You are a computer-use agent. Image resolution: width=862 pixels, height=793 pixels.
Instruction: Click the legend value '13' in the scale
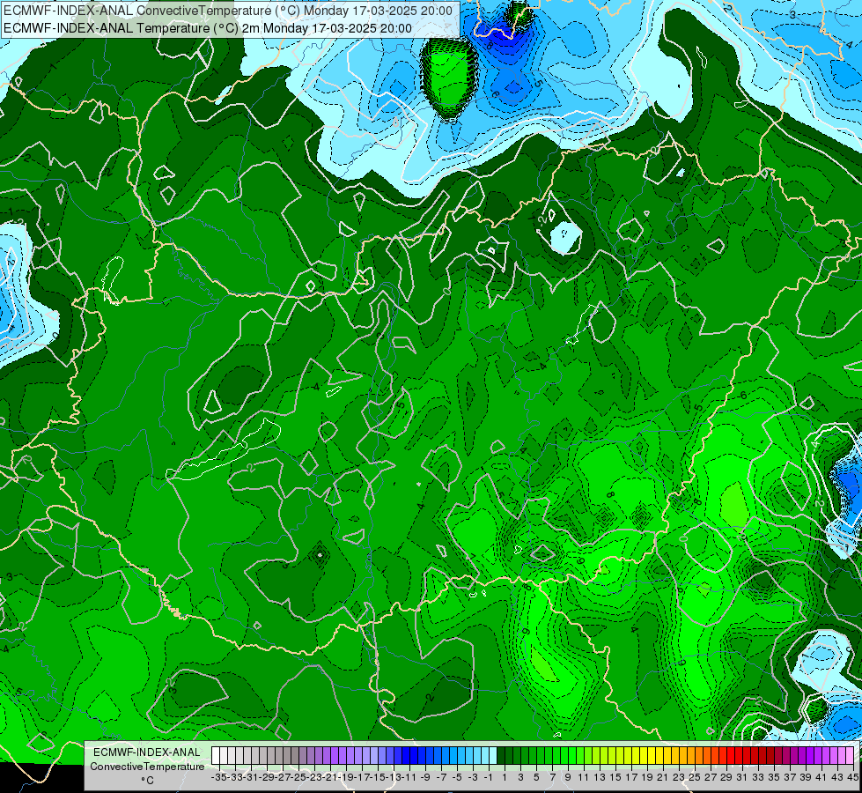pyautogui.click(x=600, y=777)
